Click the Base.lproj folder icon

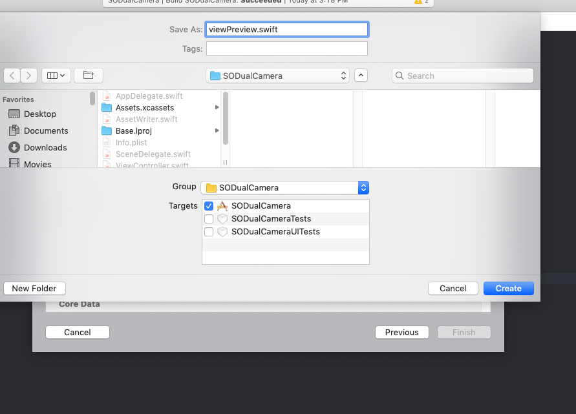(107, 130)
